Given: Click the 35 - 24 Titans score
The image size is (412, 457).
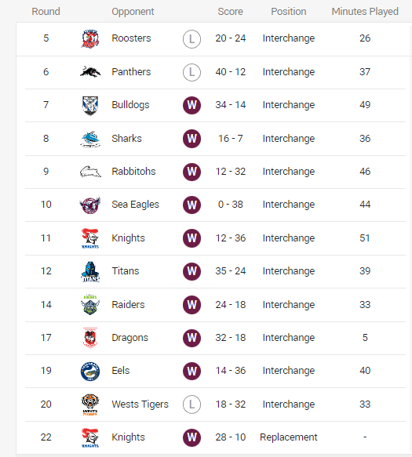Looking at the screenshot, I should (231, 271).
